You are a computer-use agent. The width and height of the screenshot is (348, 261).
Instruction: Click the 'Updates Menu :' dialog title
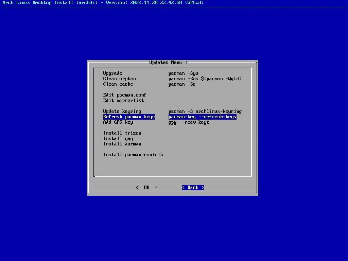[168, 63]
